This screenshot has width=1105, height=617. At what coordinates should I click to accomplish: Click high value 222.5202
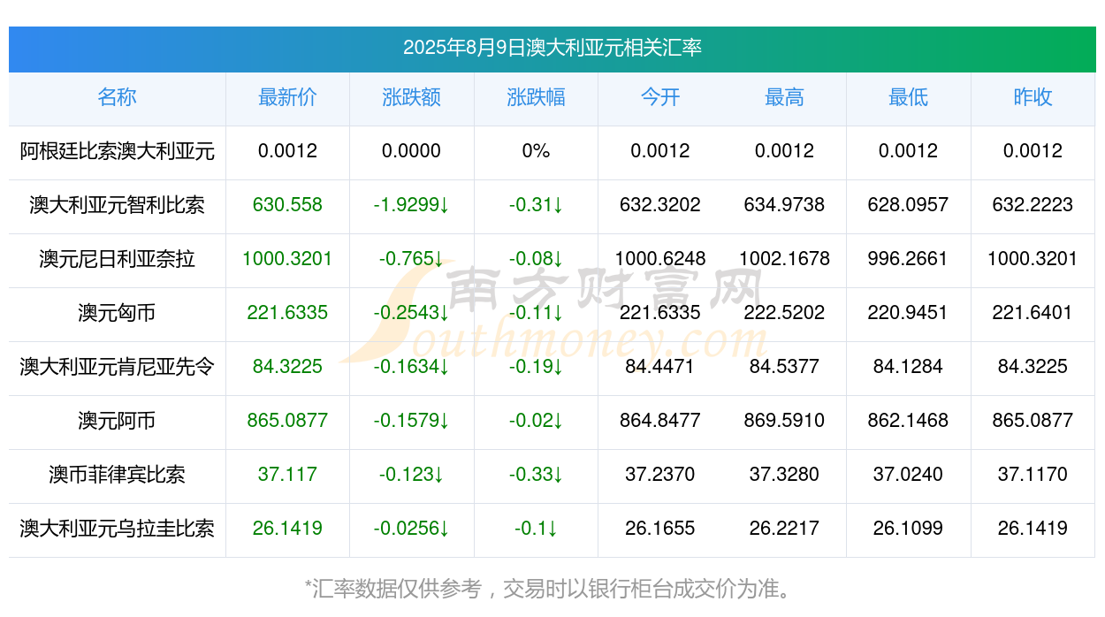(784, 313)
